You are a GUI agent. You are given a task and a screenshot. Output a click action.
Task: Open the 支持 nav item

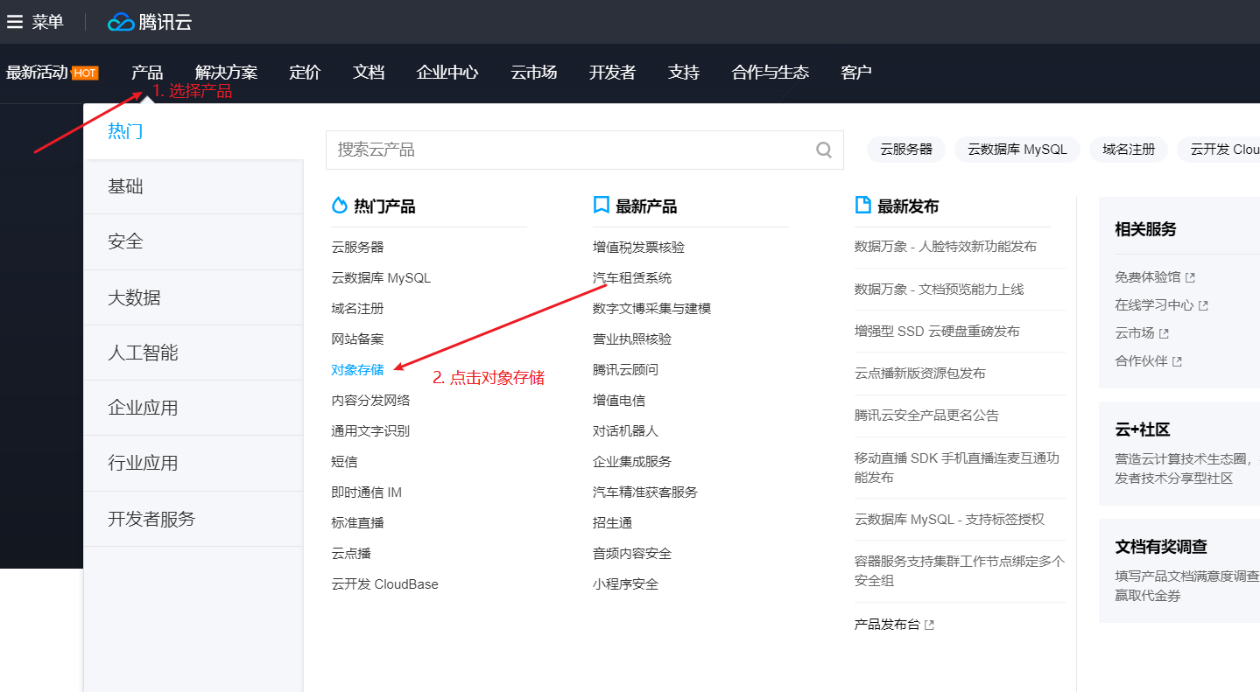684,73
